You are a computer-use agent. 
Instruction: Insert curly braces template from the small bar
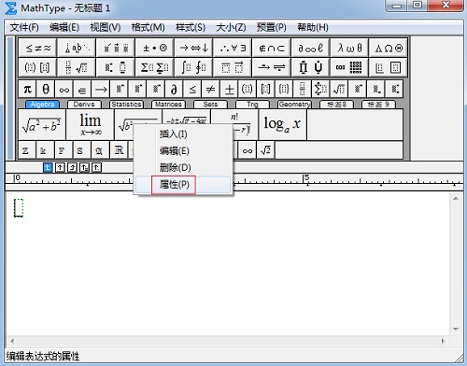284,90
